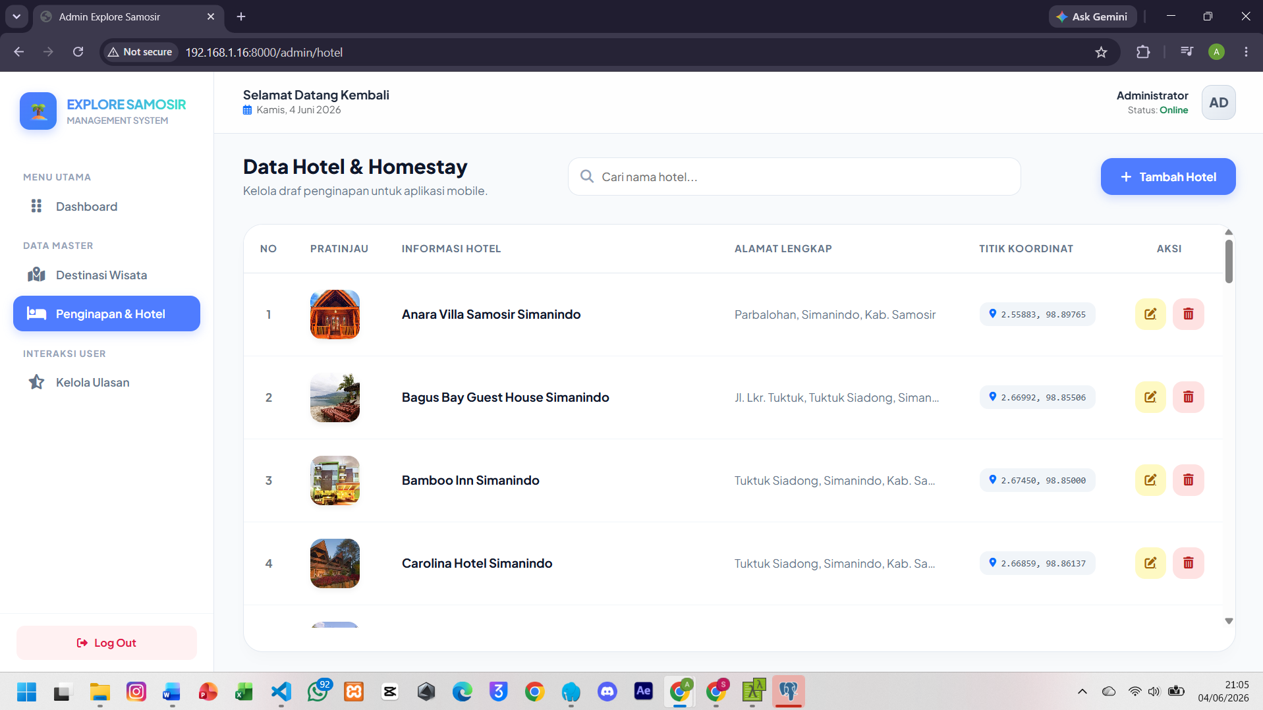Viewport: 1263px width, 710px height.
Task: Edit Carolina Hotel Simanindo entry
Action: point(1150,563)
